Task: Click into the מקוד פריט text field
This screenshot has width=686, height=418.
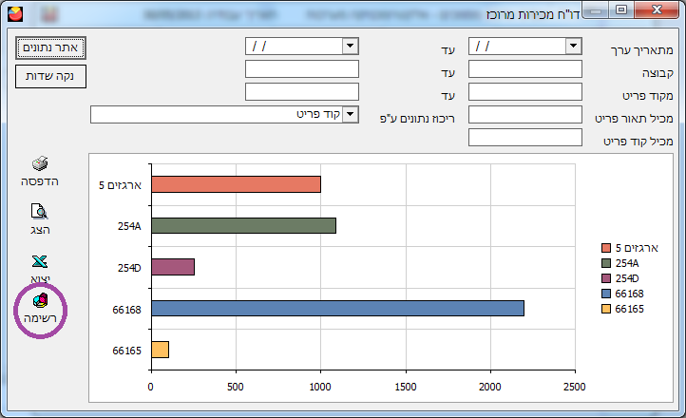Action: tap(524, 91)
